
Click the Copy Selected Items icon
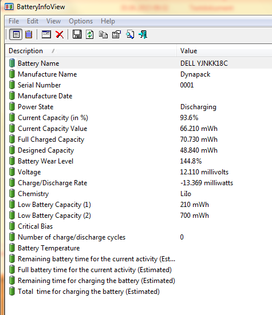point(103,34)
